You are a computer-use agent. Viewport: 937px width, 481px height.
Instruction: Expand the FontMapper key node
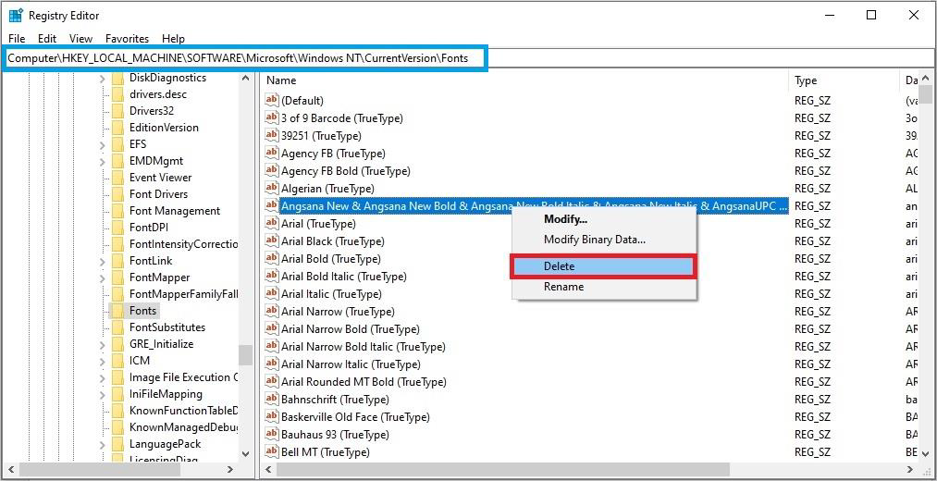(102, 277)
